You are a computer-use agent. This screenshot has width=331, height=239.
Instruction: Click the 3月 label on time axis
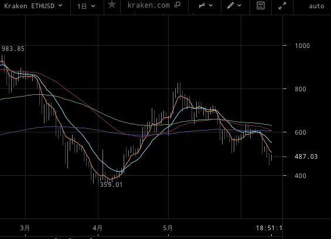point(25,228)
